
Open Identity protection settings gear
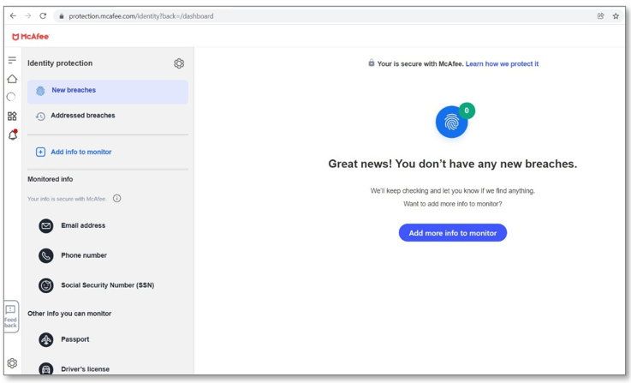pos(179,63)
